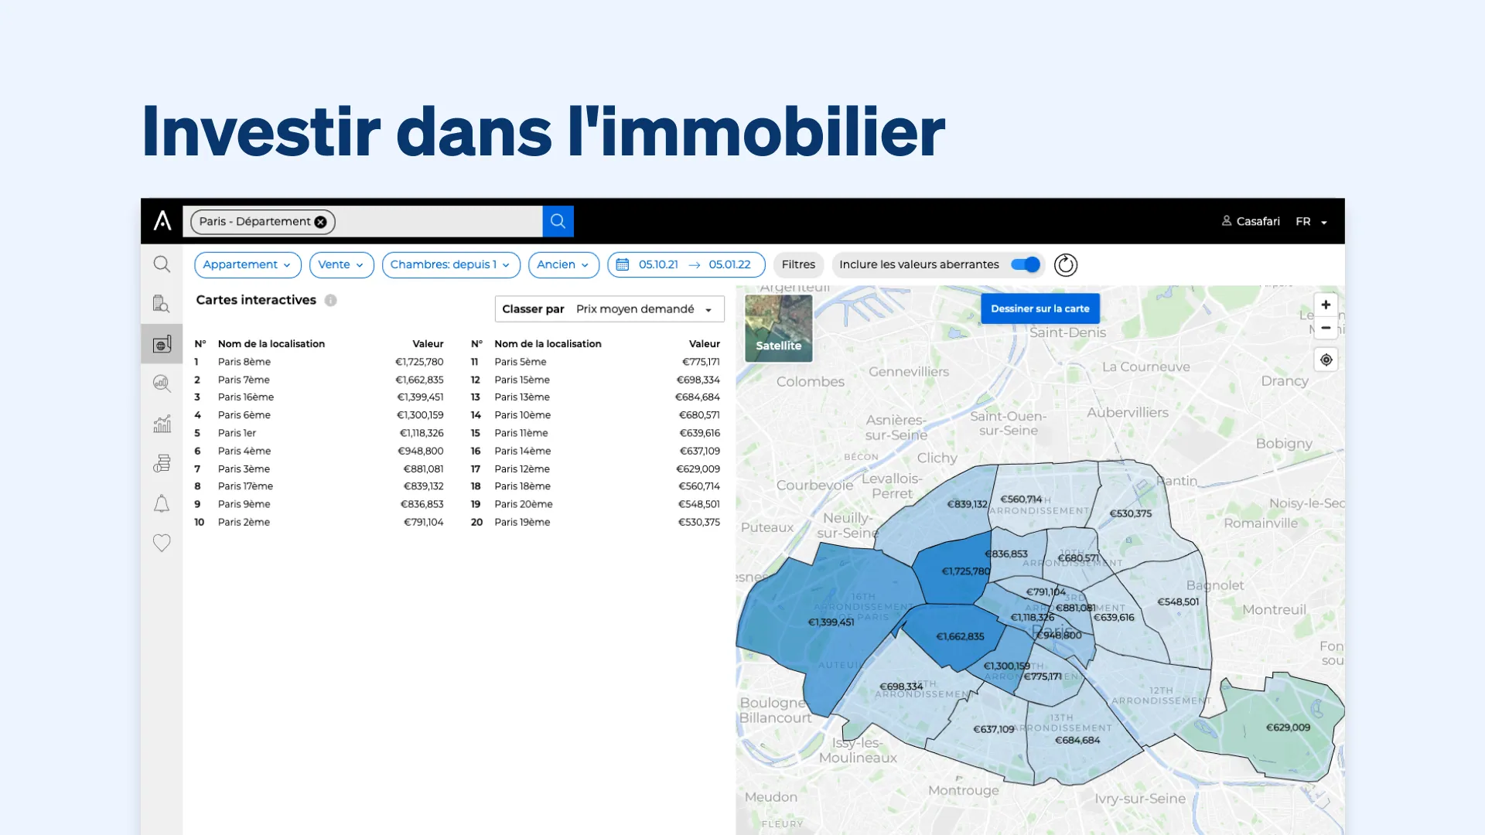
Task: Select Paris 19ème row
Action: tap(596, 522)
